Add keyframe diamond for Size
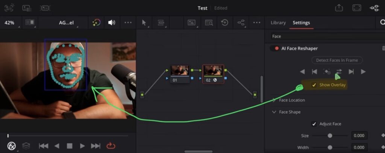Screen dimensions: 385x153 point(383,135)
